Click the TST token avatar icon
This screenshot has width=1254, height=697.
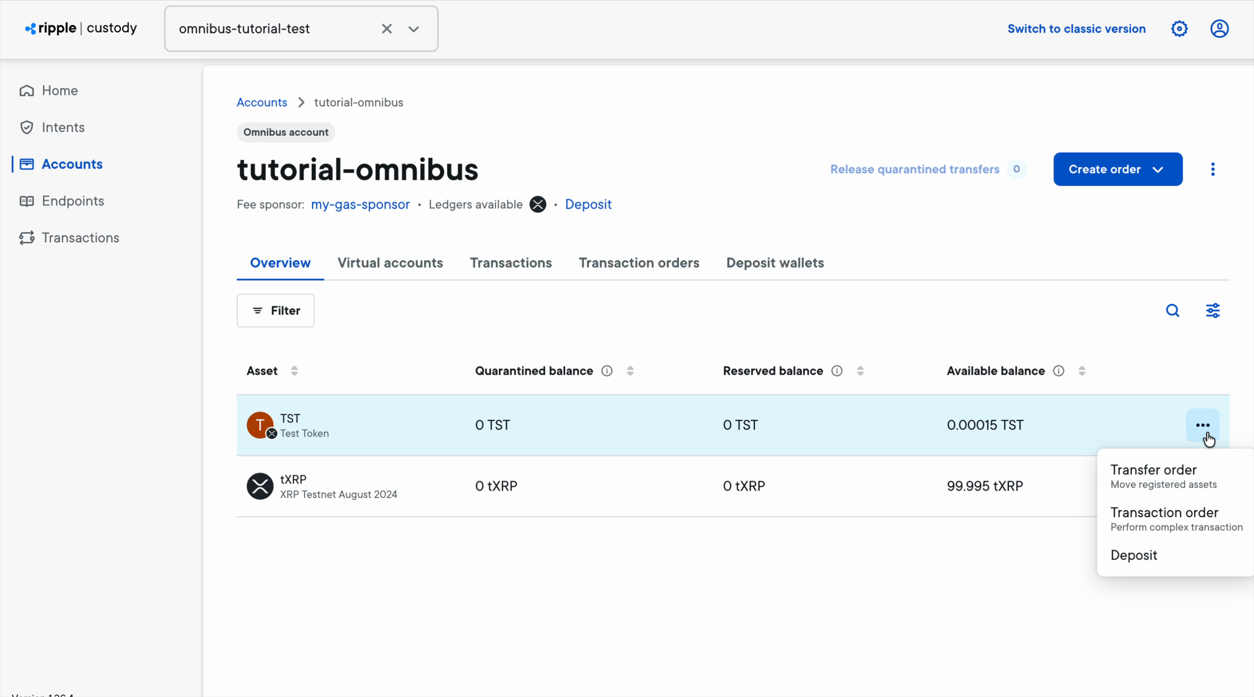[x=261, y=425]
